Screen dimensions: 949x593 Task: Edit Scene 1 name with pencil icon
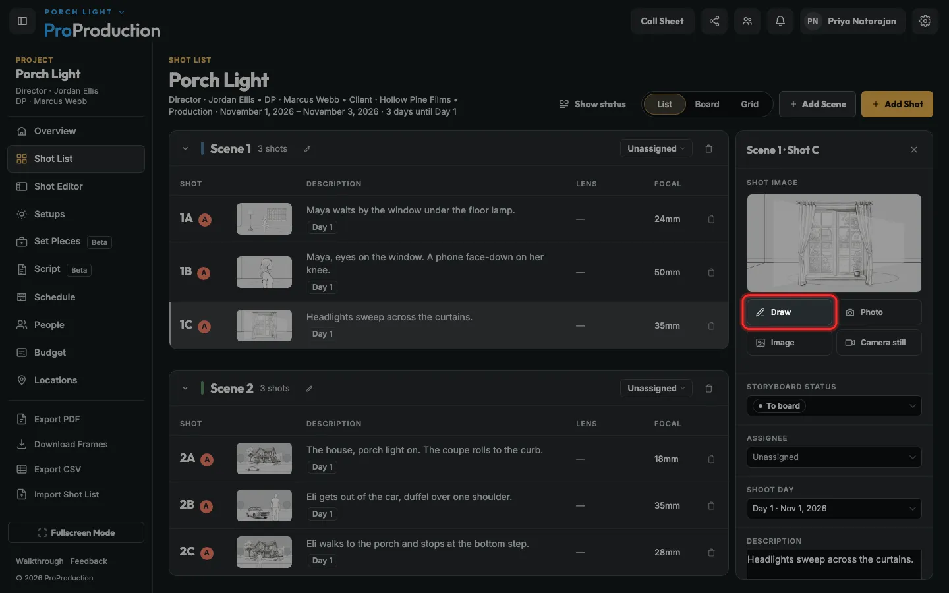[x=307, y=149]
